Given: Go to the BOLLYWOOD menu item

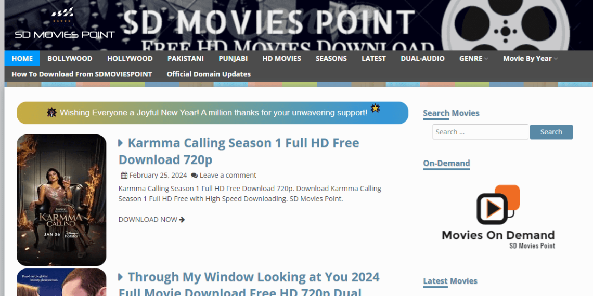Looking at the screenshot, I should point(70,59).
